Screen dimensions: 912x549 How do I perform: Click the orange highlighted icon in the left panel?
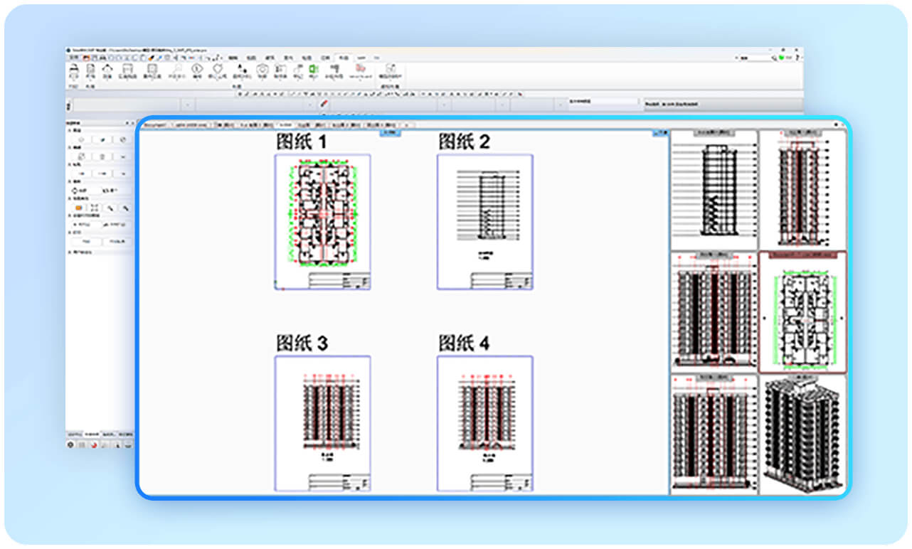tap(78, 208)
